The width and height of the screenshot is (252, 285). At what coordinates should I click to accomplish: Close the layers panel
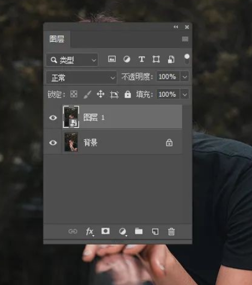[x=187, y=27]
